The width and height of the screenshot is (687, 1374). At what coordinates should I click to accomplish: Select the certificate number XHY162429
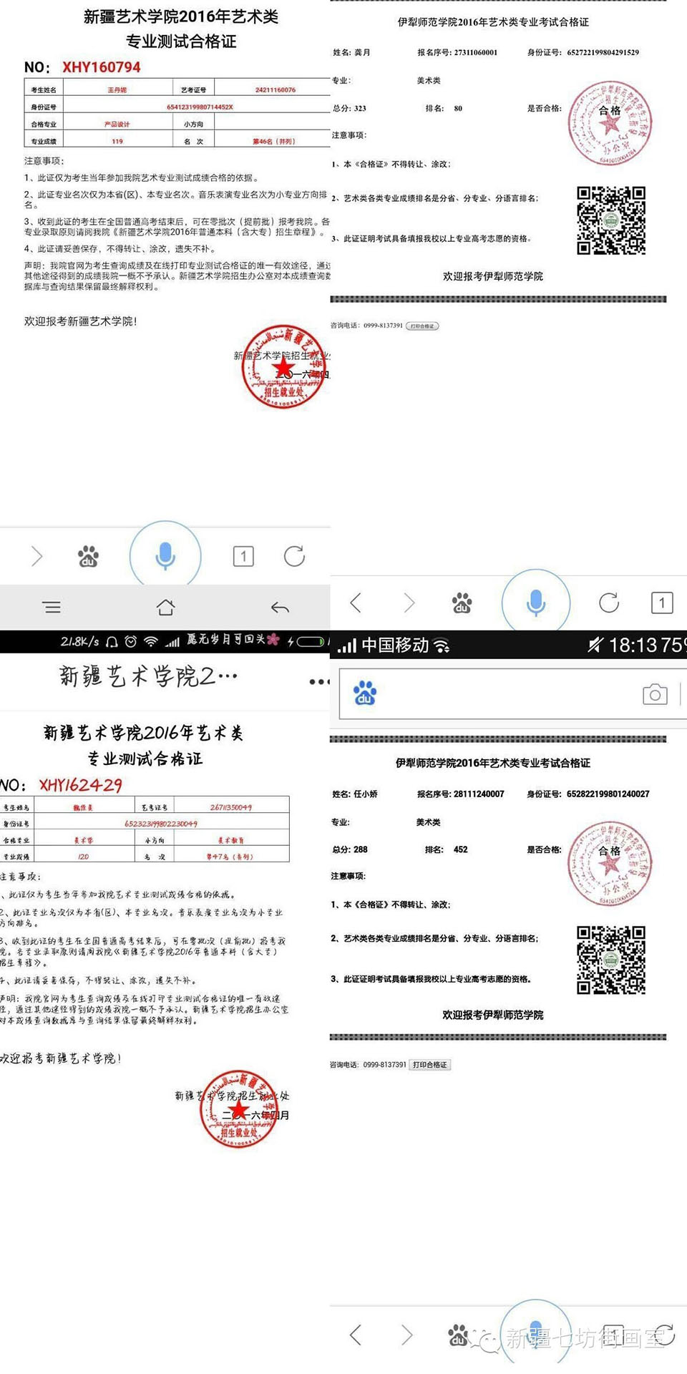81,785
